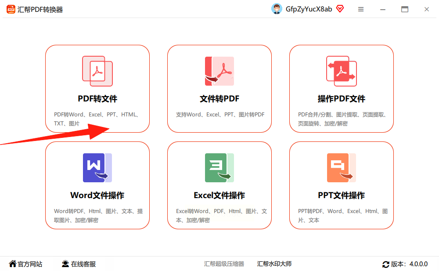Maximize the application window
Image resolution: width=439 pixels, height=271 pixels.
tap(405, 9)
